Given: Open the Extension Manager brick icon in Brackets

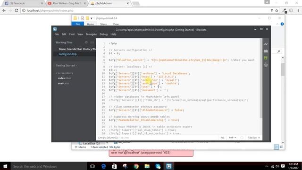Looking at the screenshot, I should (266, 51).
